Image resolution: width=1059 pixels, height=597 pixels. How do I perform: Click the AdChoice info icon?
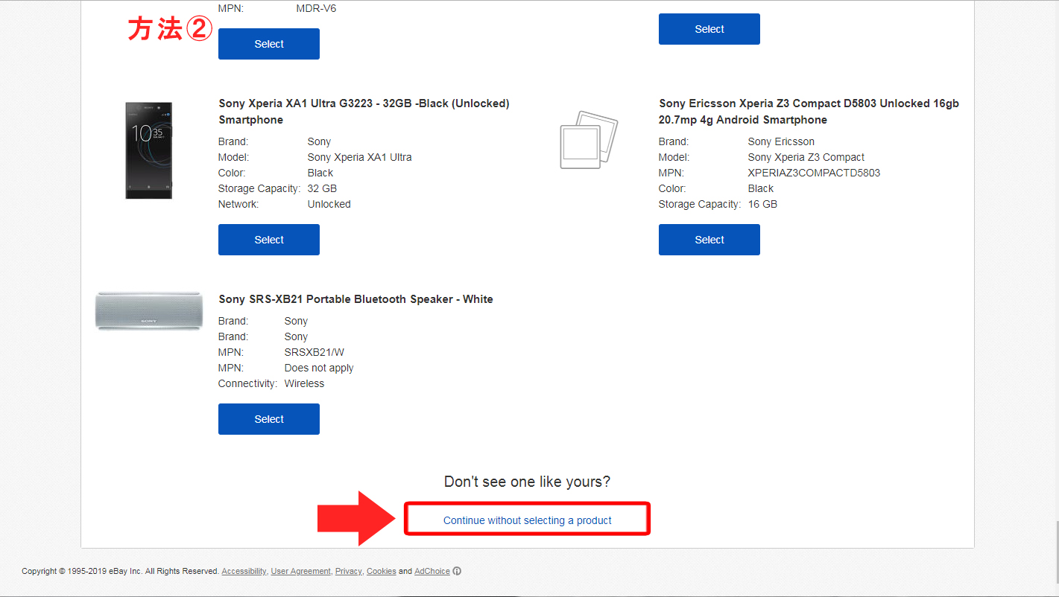pyautogui.click(x=455, y=571)
